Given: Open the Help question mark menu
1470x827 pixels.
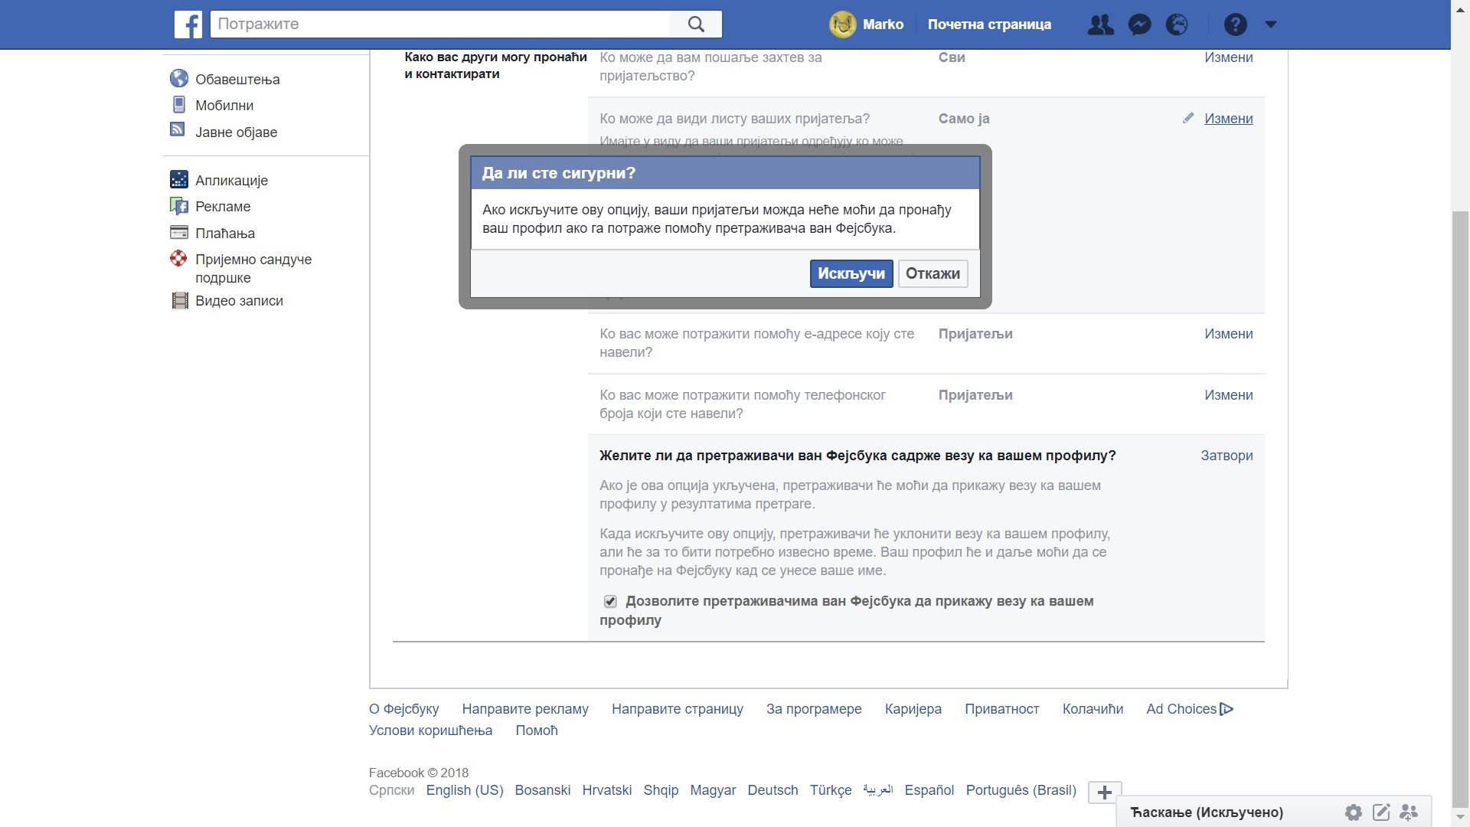Looking at the screenshot, I should click(x=1234, y=24).
